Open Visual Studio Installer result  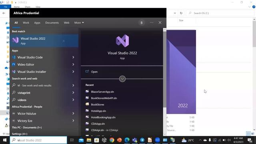[32, 72]
